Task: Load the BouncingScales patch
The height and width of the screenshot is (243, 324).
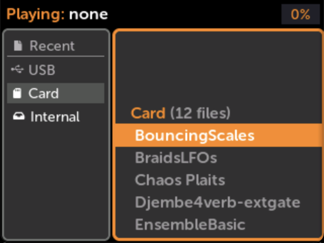Action: click(194, 135)
